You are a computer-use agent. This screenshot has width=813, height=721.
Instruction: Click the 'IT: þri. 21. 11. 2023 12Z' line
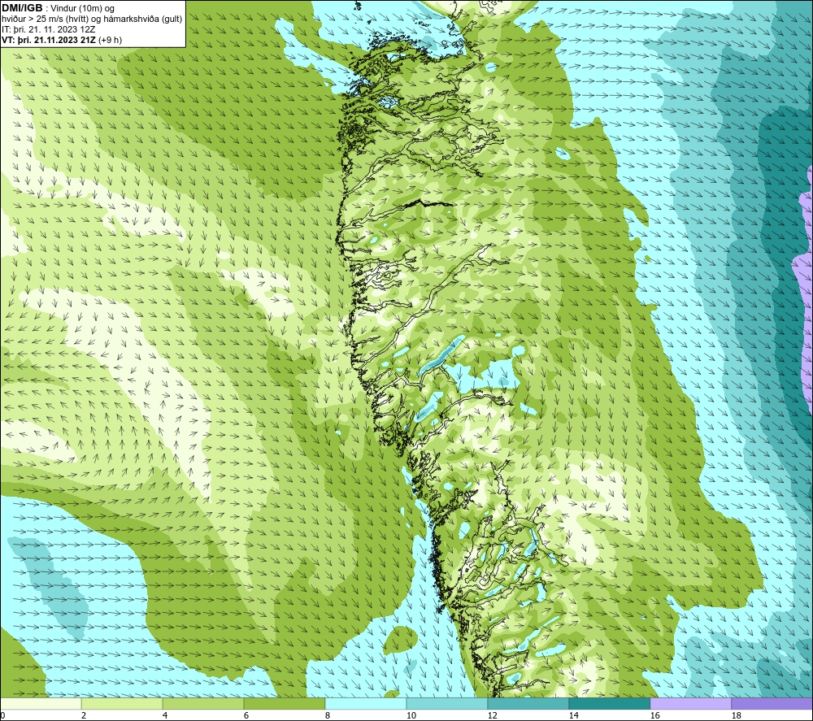(x=49, y=29)
